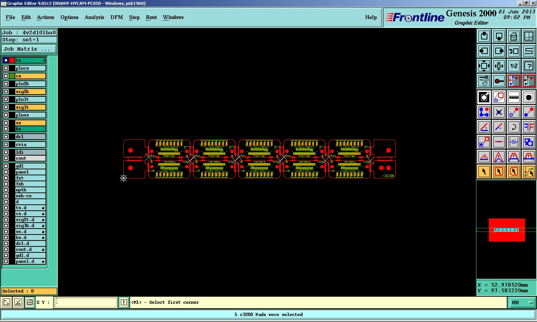Select the plnss layer name

coord(31,115)
